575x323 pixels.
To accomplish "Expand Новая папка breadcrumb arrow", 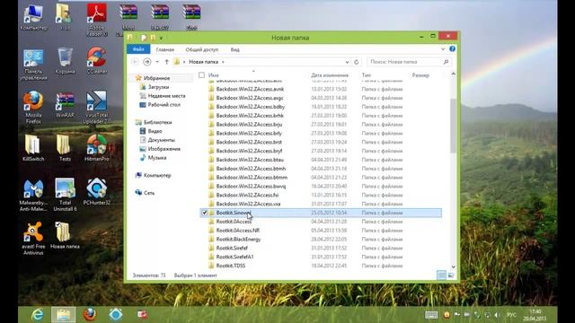I will pyautogui.click(x=223, y=62).
